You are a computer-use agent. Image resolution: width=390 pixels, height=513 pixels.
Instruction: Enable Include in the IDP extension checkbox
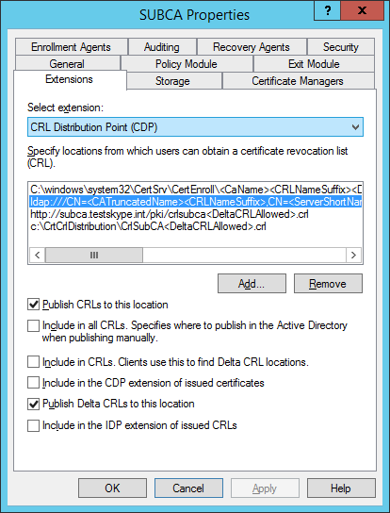[33, 425]
